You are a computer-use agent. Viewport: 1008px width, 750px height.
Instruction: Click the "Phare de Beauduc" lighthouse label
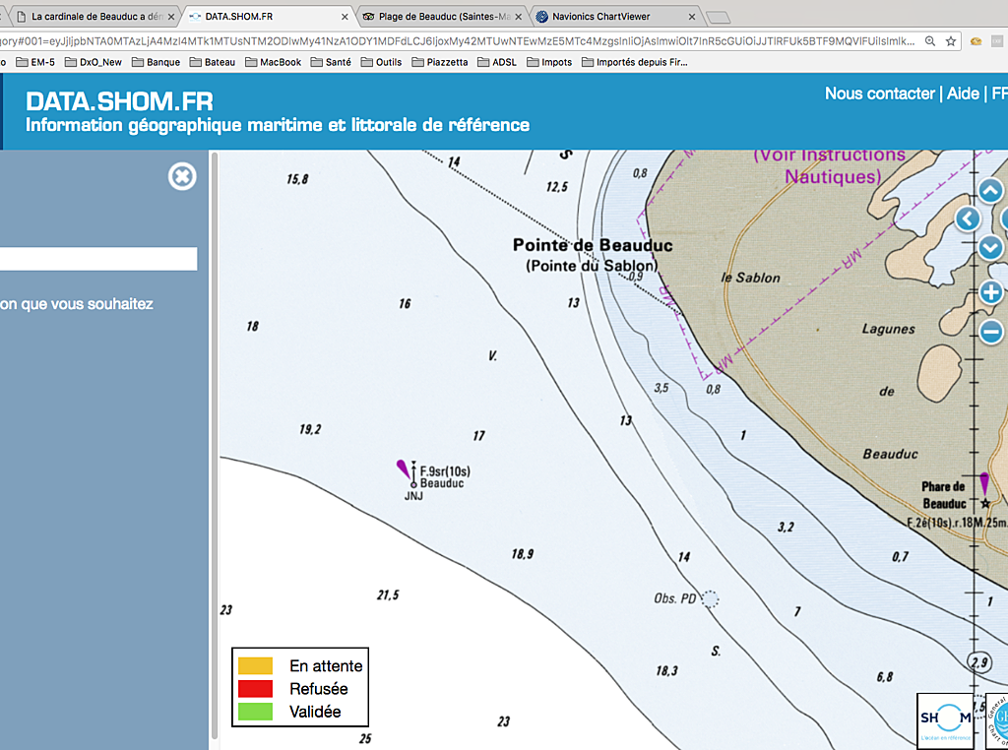pyautogui.click(x=944, y=495)
